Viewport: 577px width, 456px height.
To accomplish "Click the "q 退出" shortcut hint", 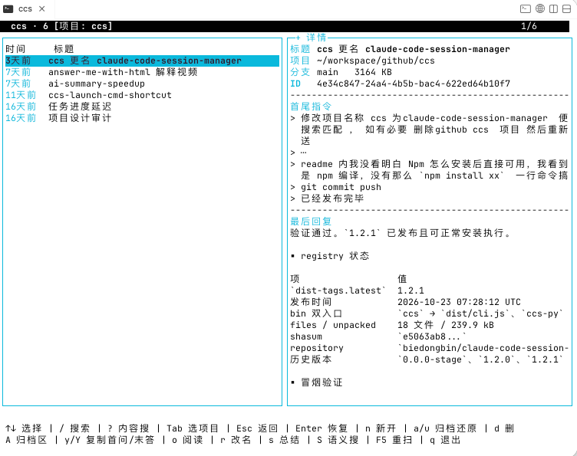I will coord(445,440).
